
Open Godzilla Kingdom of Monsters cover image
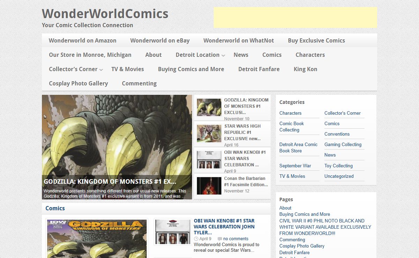(97, 239)
